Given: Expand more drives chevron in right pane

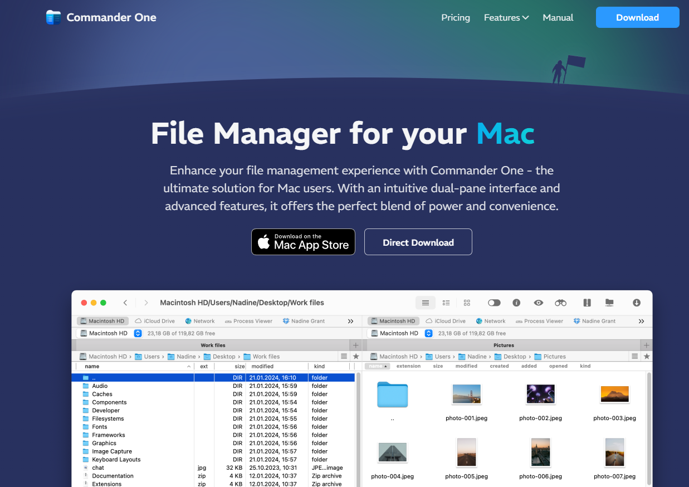Looking at the screenshot, I should click(x=641, y=322).
